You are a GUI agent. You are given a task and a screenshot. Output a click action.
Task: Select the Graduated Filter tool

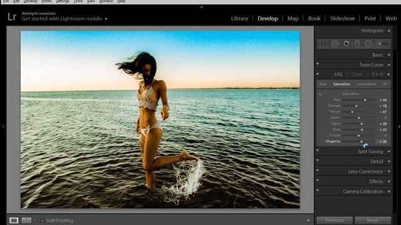(x=357, y=44)
